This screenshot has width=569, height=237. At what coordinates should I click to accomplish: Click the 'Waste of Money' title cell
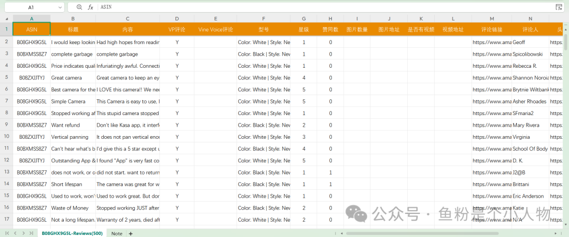click(x=73, y=208)
